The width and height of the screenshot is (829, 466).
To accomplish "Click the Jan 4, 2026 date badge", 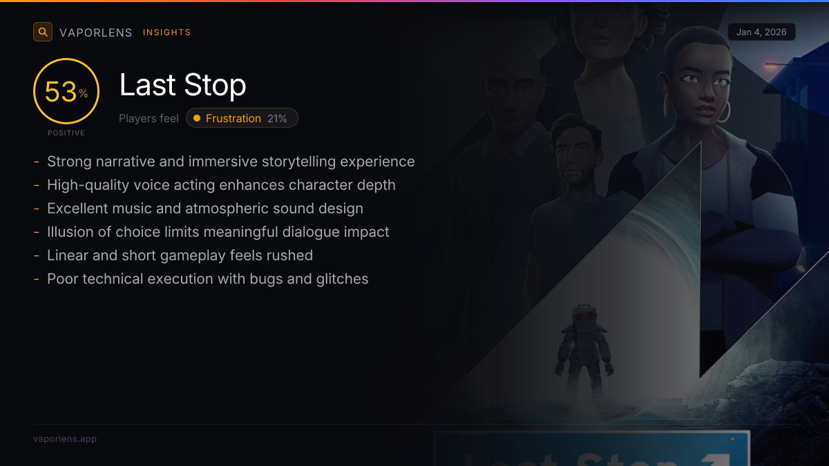I will tap(761, 32).
